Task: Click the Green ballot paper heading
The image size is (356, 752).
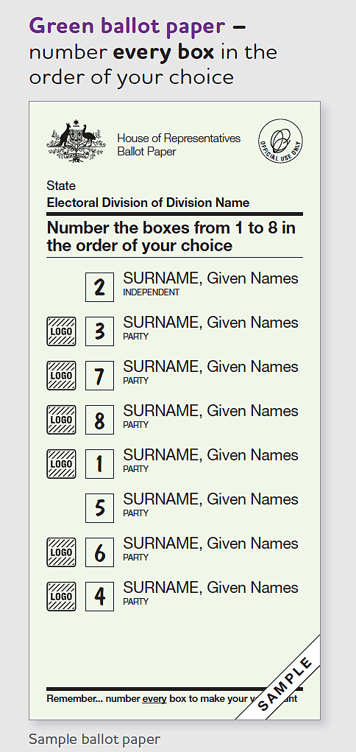Action: click(127, 26)
